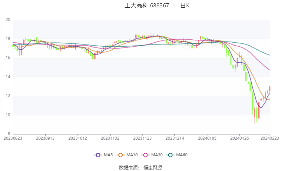
Task: Click the x-axis date label 20231102
Action: click(x=110, y=138)
